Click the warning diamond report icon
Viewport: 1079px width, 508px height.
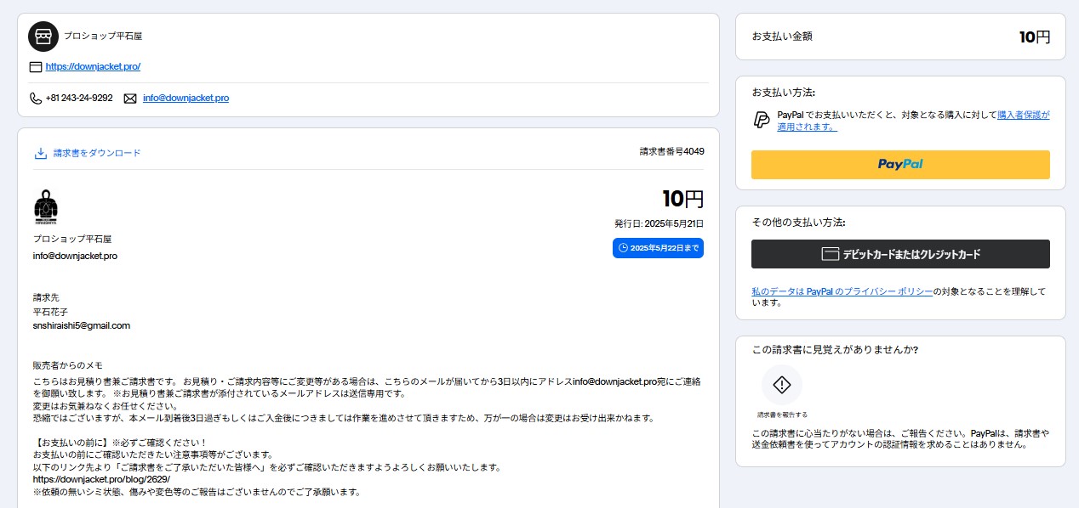click(781, 385)
